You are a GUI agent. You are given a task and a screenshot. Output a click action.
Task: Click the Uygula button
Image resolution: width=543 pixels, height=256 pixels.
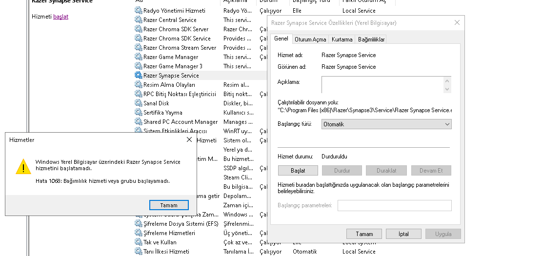tap(443, 234)
